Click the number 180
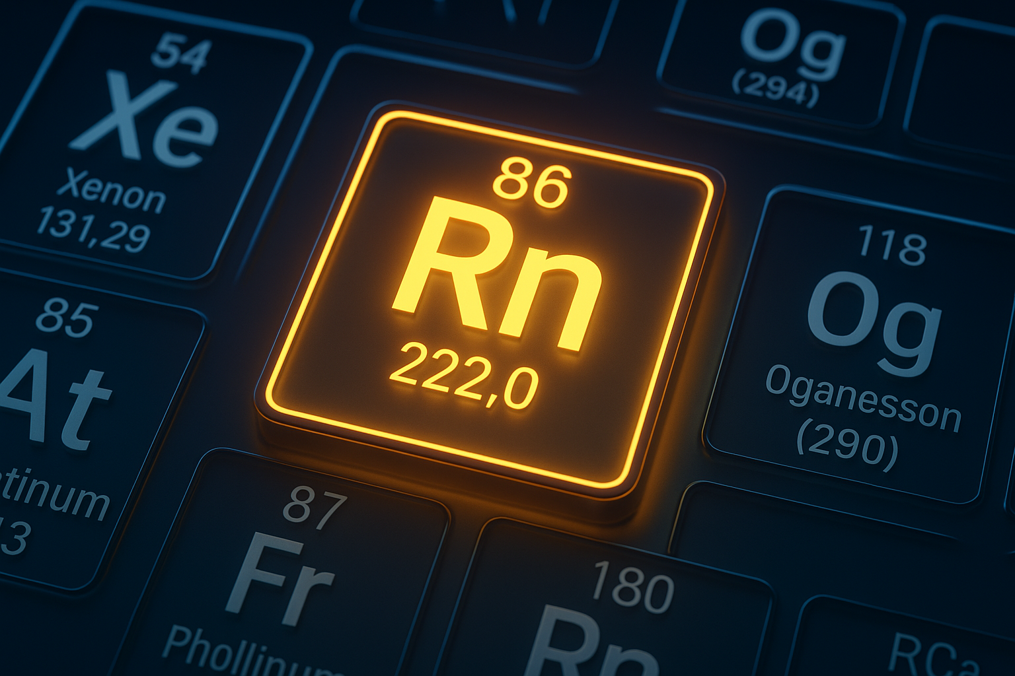1015x676 pixels. click(632, 588)
